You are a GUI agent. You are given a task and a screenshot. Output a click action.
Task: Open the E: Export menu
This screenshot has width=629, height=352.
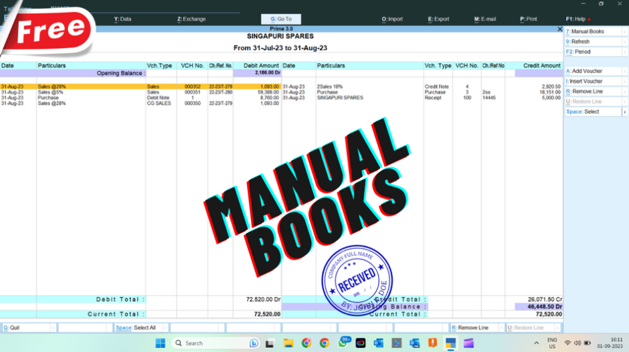(439, 19)
